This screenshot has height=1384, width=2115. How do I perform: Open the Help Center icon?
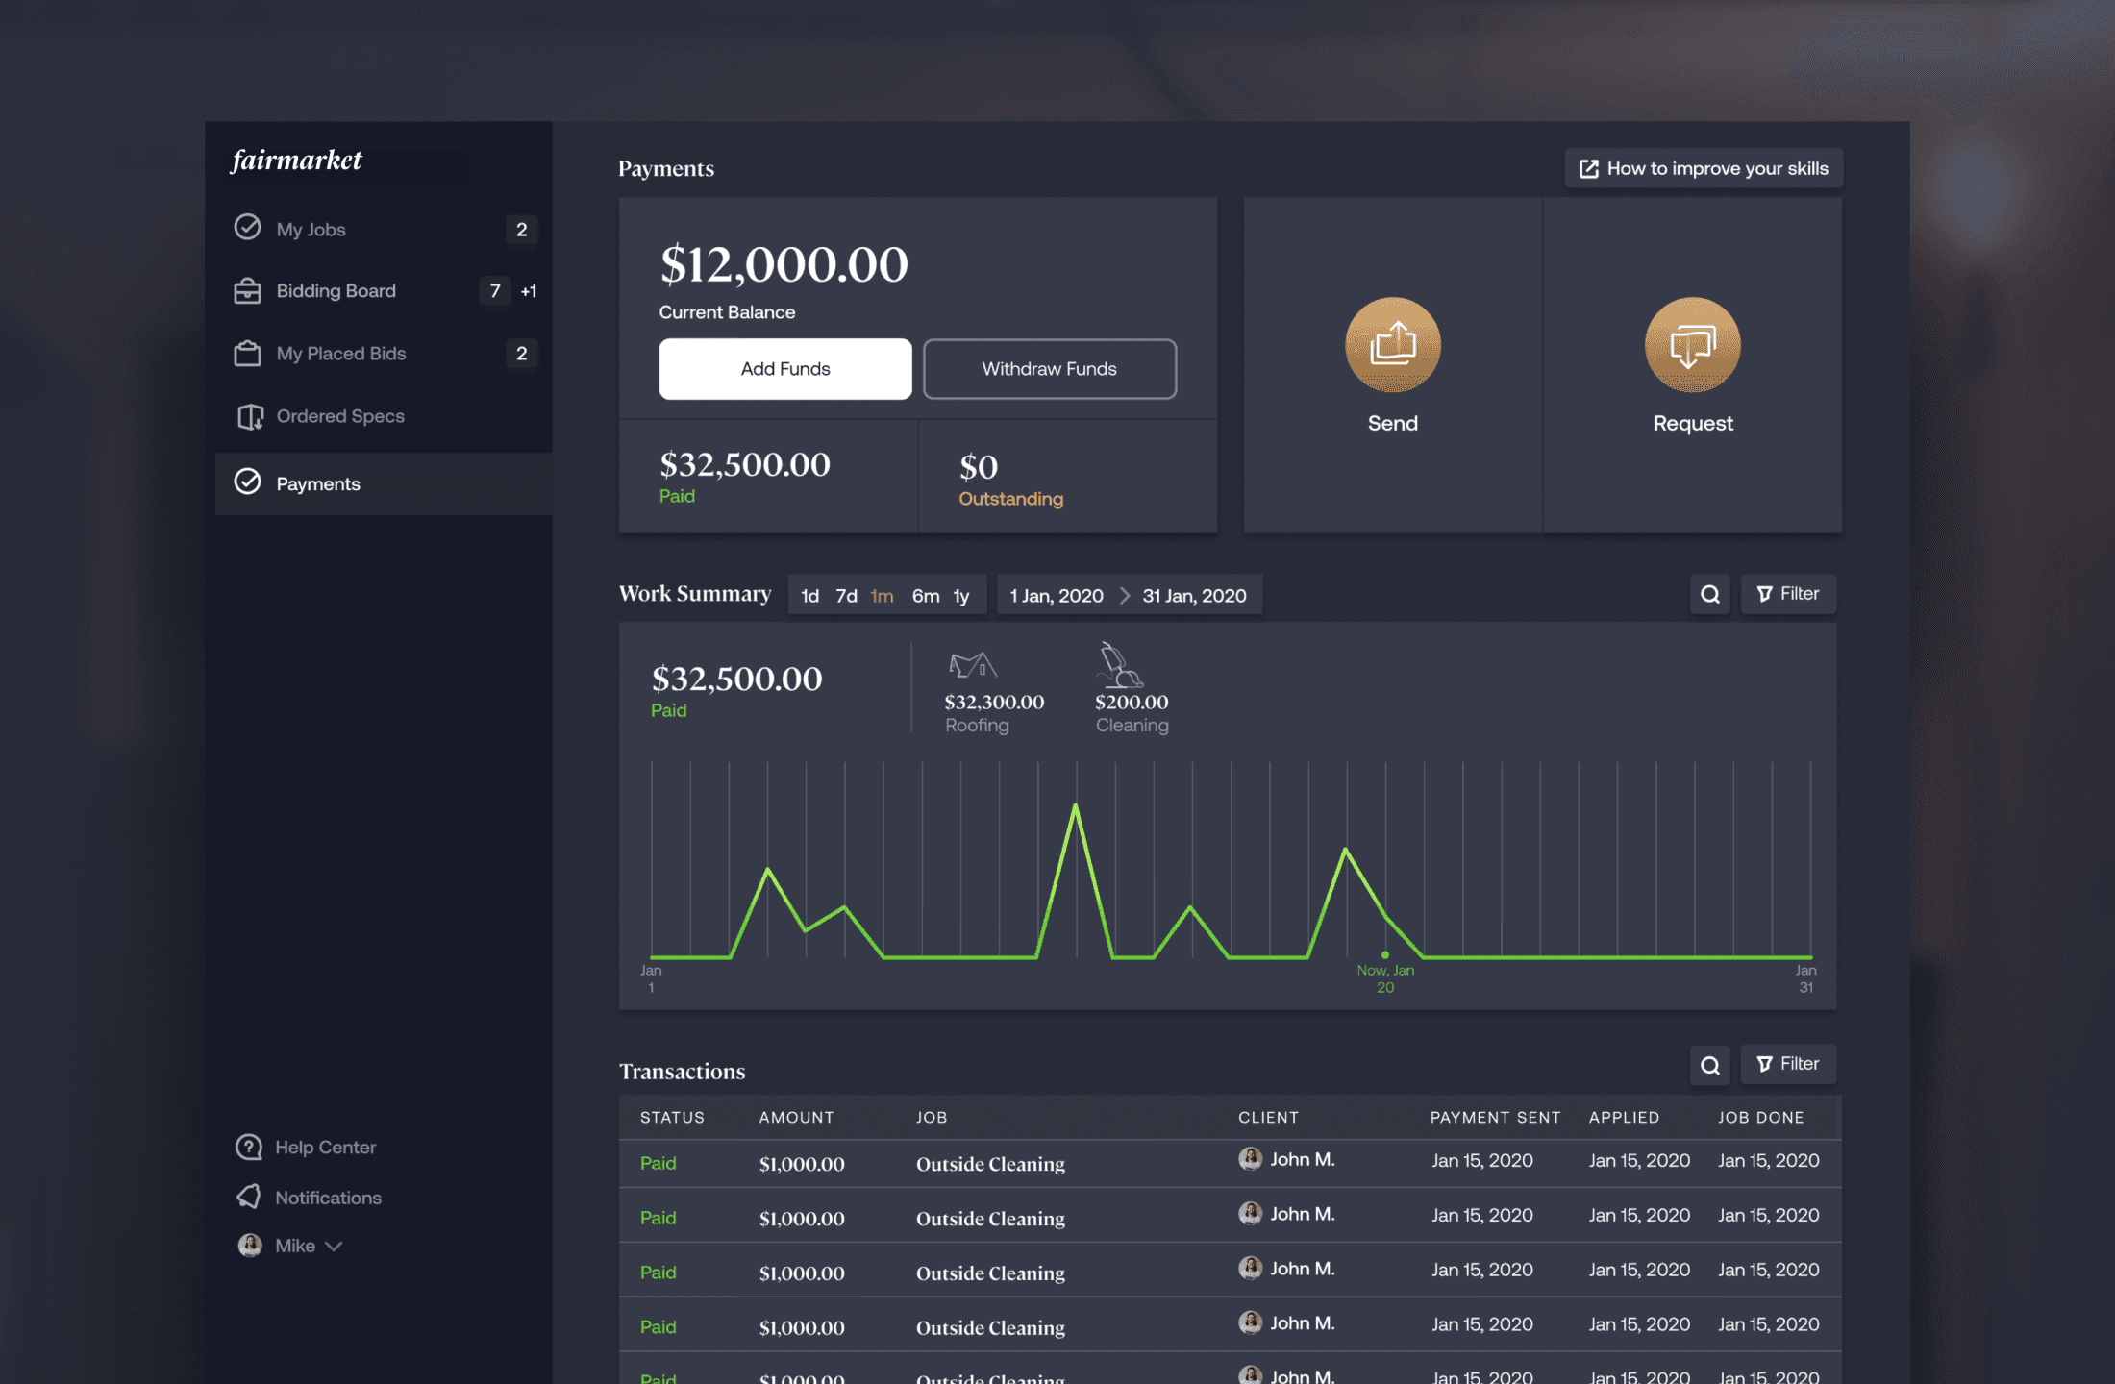click(249, 1147)
